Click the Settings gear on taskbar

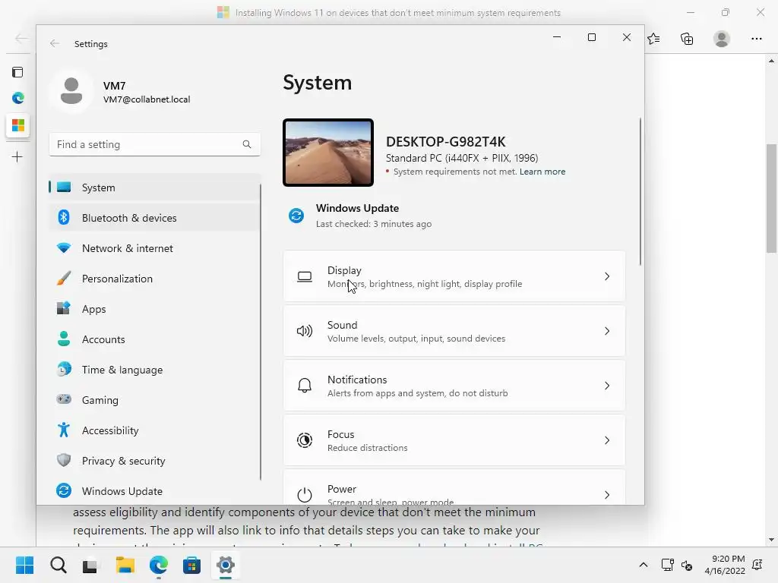tap(225, 565)
